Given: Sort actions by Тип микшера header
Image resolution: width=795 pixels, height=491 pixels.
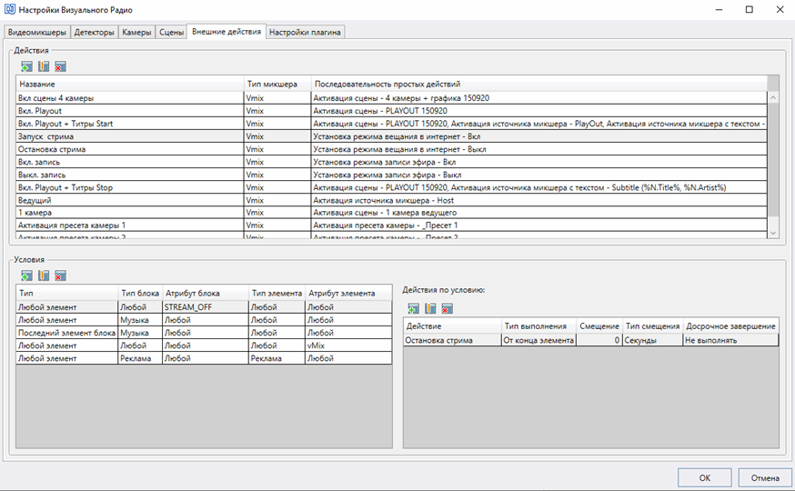Looking at the screenshot, I should [x=277, y=84].
